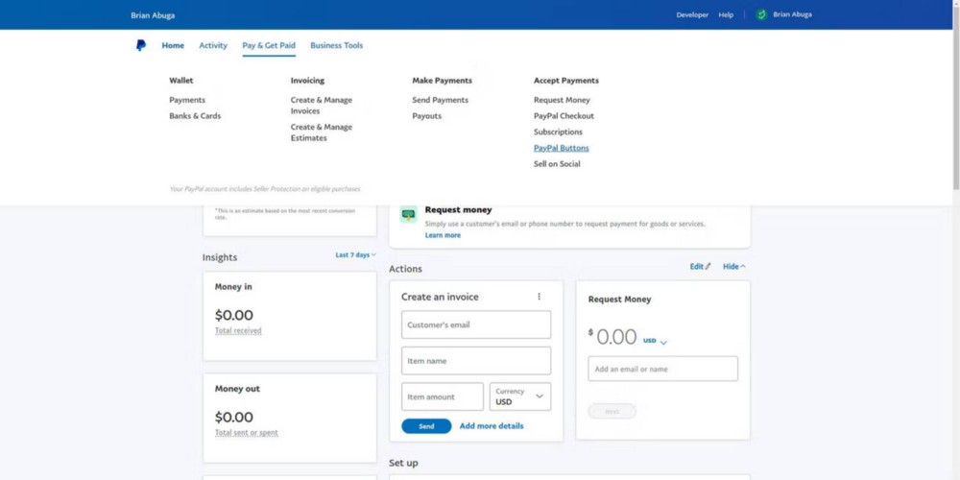Expand the Last 7 days insights filter
The width and height of the screenshot is (960, 480).
(355, 255)
